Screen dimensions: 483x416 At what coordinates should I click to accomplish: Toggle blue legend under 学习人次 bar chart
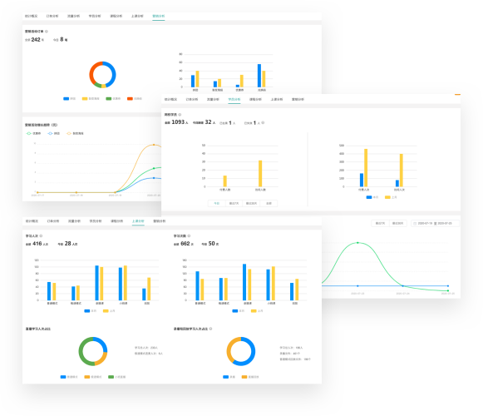91,311
